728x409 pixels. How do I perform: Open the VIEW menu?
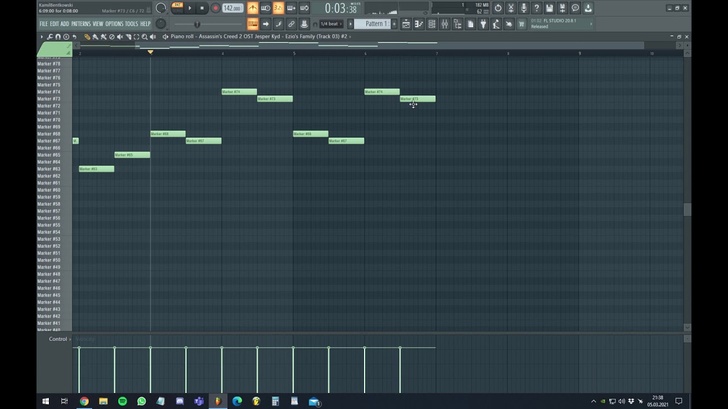tap(98, 24)
